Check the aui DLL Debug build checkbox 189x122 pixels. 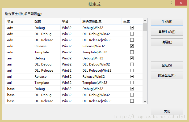click(x=132, y=64)
